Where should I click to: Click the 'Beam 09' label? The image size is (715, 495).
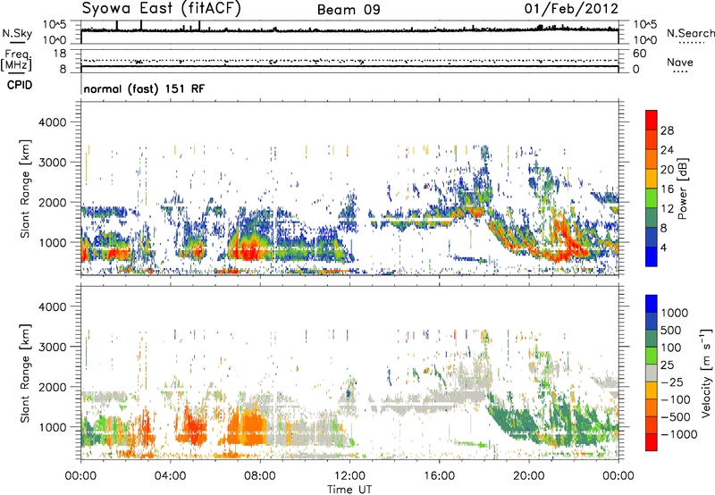click(x=349, y=10)
